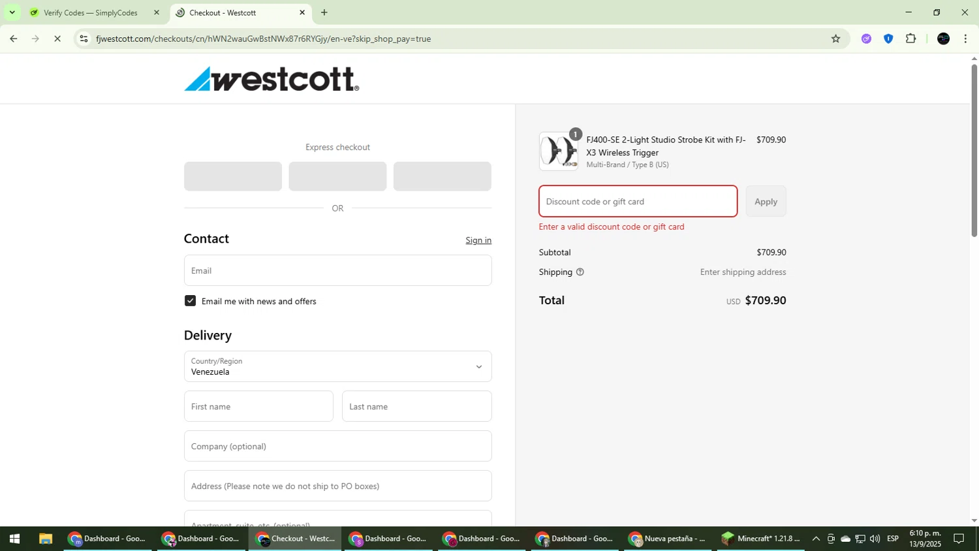Open the Chrome three-dot menu
This screenshot has height=551, width=979.
[965, 39]
